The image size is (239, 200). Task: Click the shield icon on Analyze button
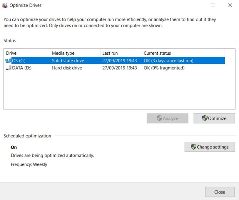159,118
